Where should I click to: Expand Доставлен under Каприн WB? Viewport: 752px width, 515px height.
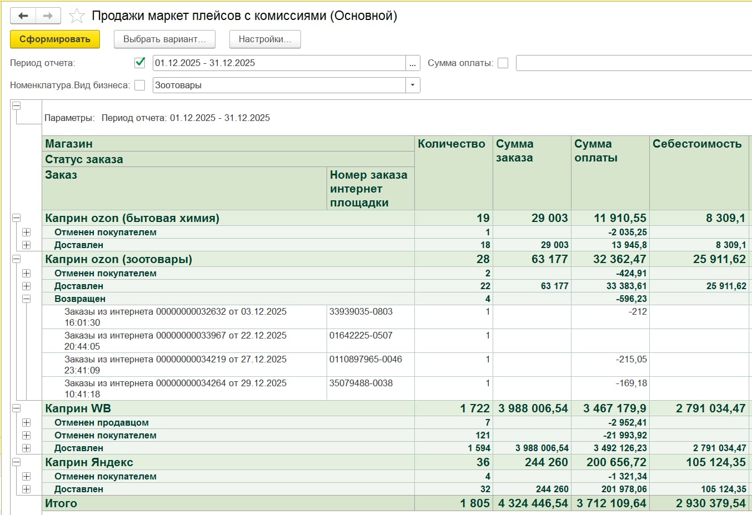click(26, 448)
